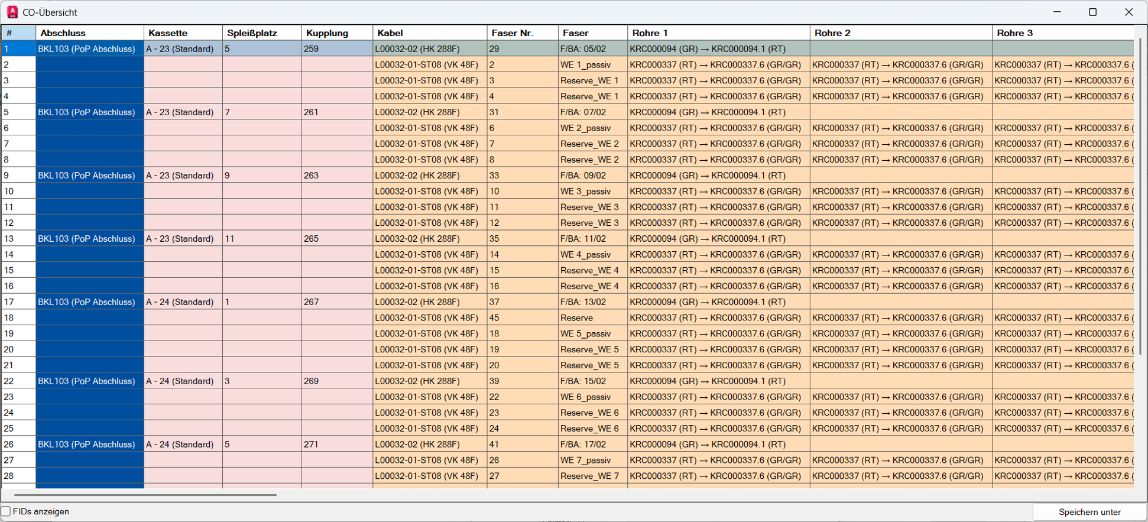
Task: Select row number 22
Action: 18,381
